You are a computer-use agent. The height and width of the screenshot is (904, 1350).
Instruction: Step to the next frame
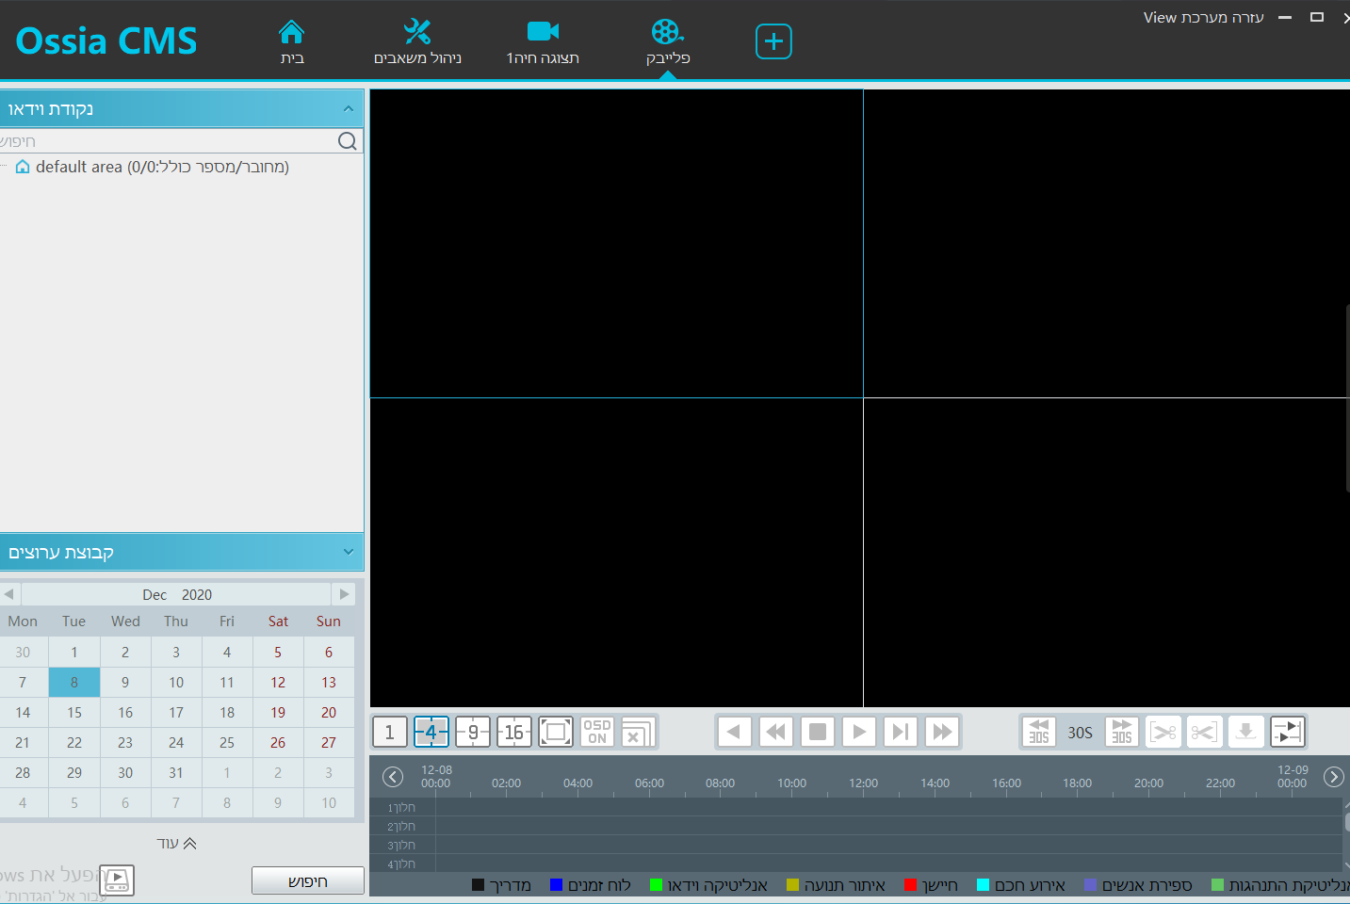901,732
